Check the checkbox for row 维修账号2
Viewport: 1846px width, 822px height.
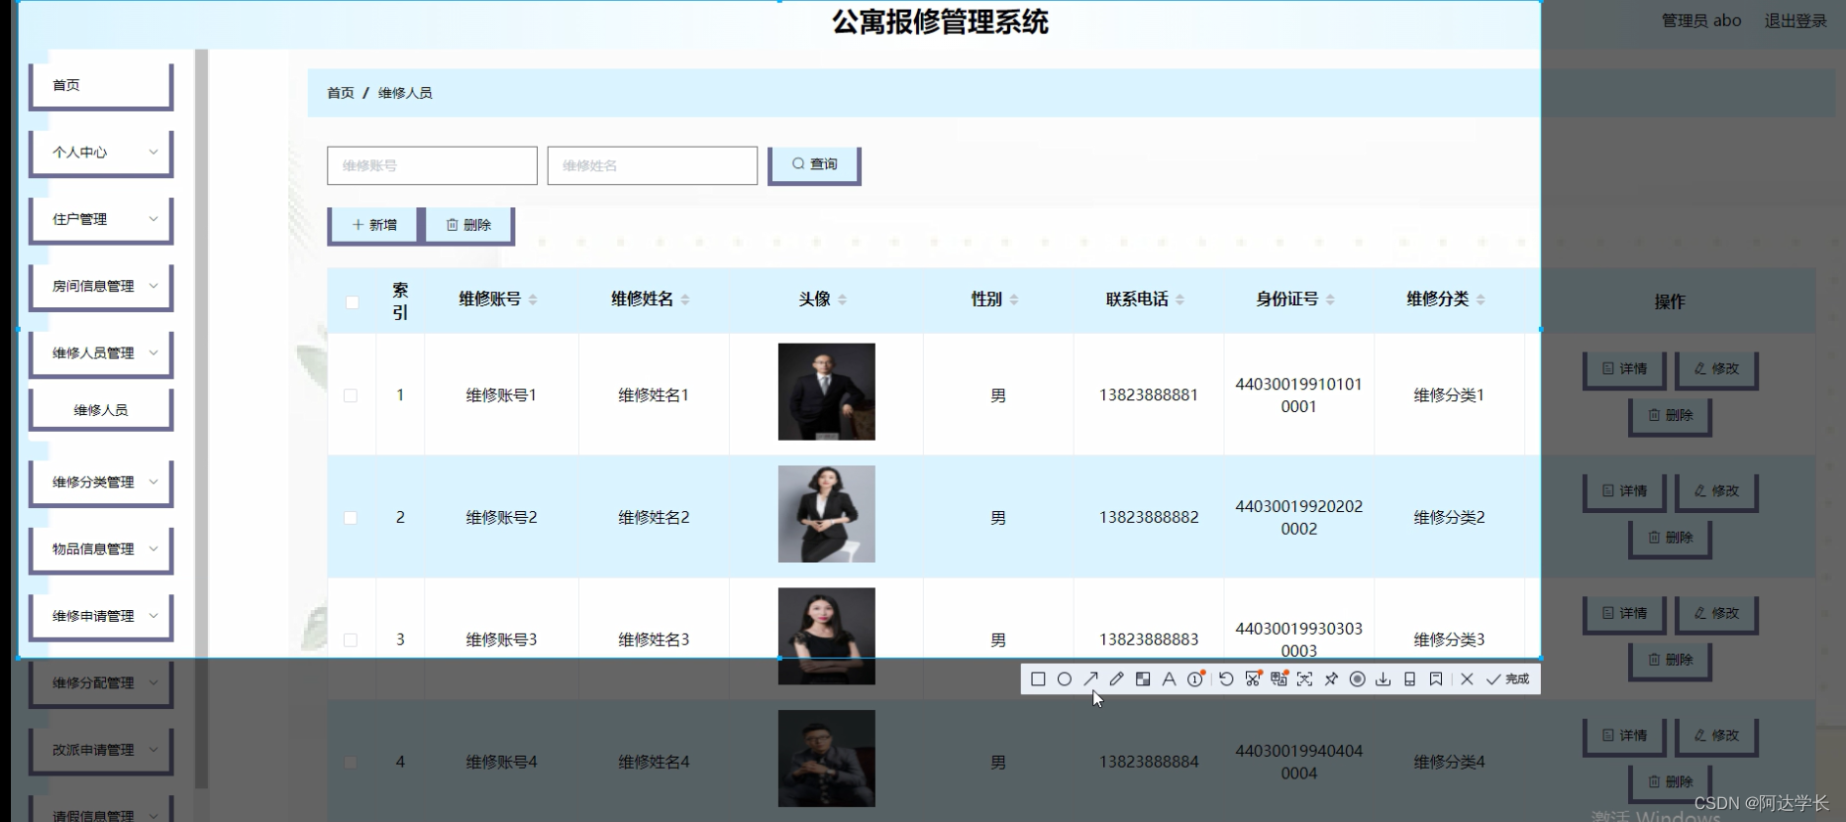(351, 518)
